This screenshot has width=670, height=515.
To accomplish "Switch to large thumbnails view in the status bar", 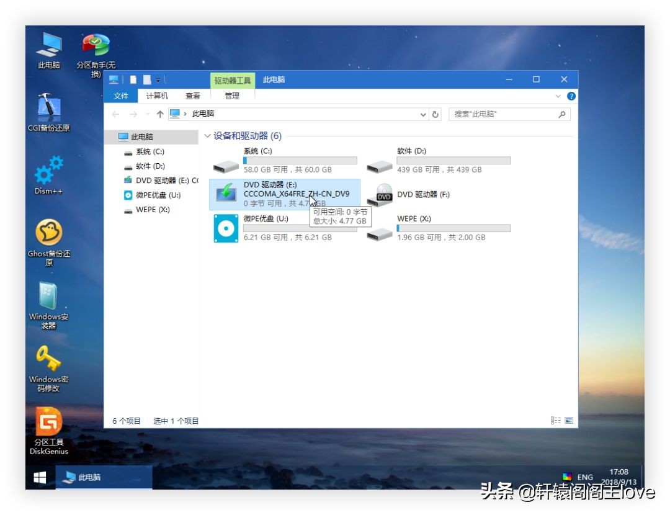I will click(569, 421).
